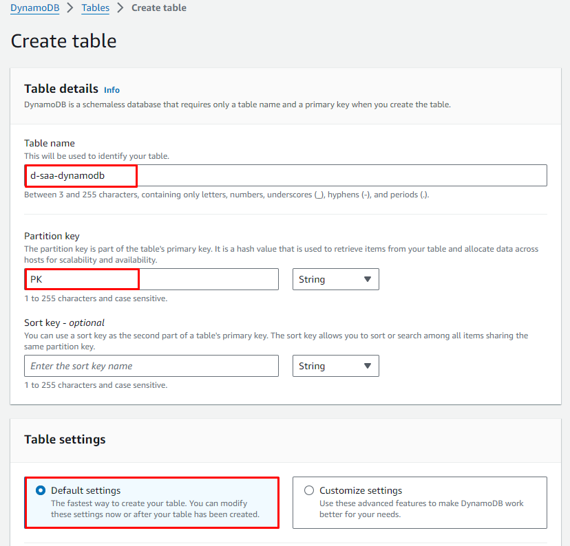This screenshot has width=570, height=546.
Task: Click the chevron separator after Tables breadcrumb
Action: click(x=120, y=8)
